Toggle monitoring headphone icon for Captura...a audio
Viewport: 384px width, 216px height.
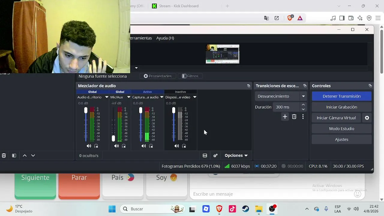[151, 146]
